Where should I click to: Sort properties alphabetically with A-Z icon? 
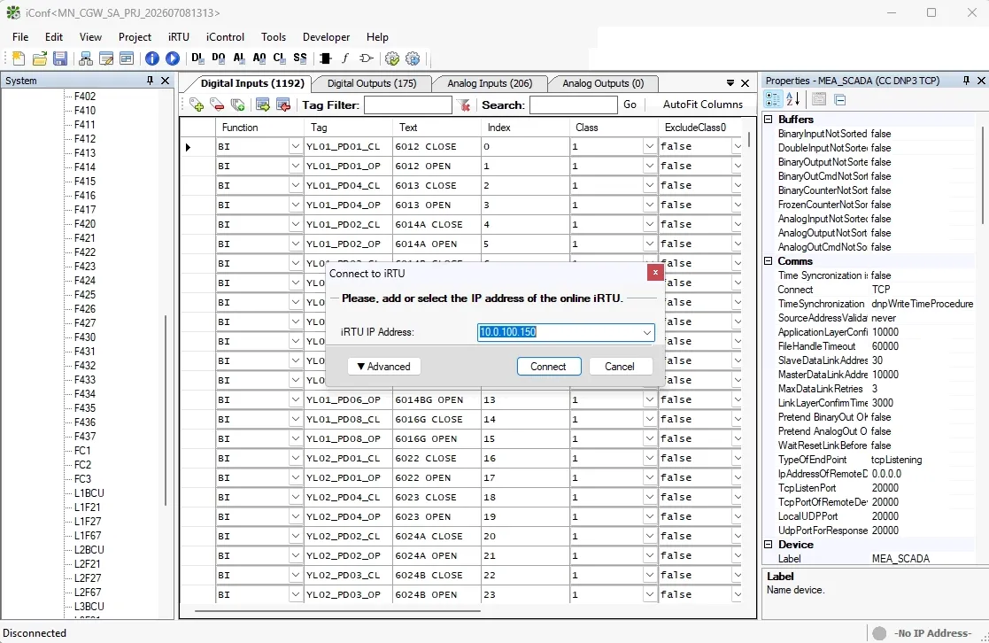[792, 99]
